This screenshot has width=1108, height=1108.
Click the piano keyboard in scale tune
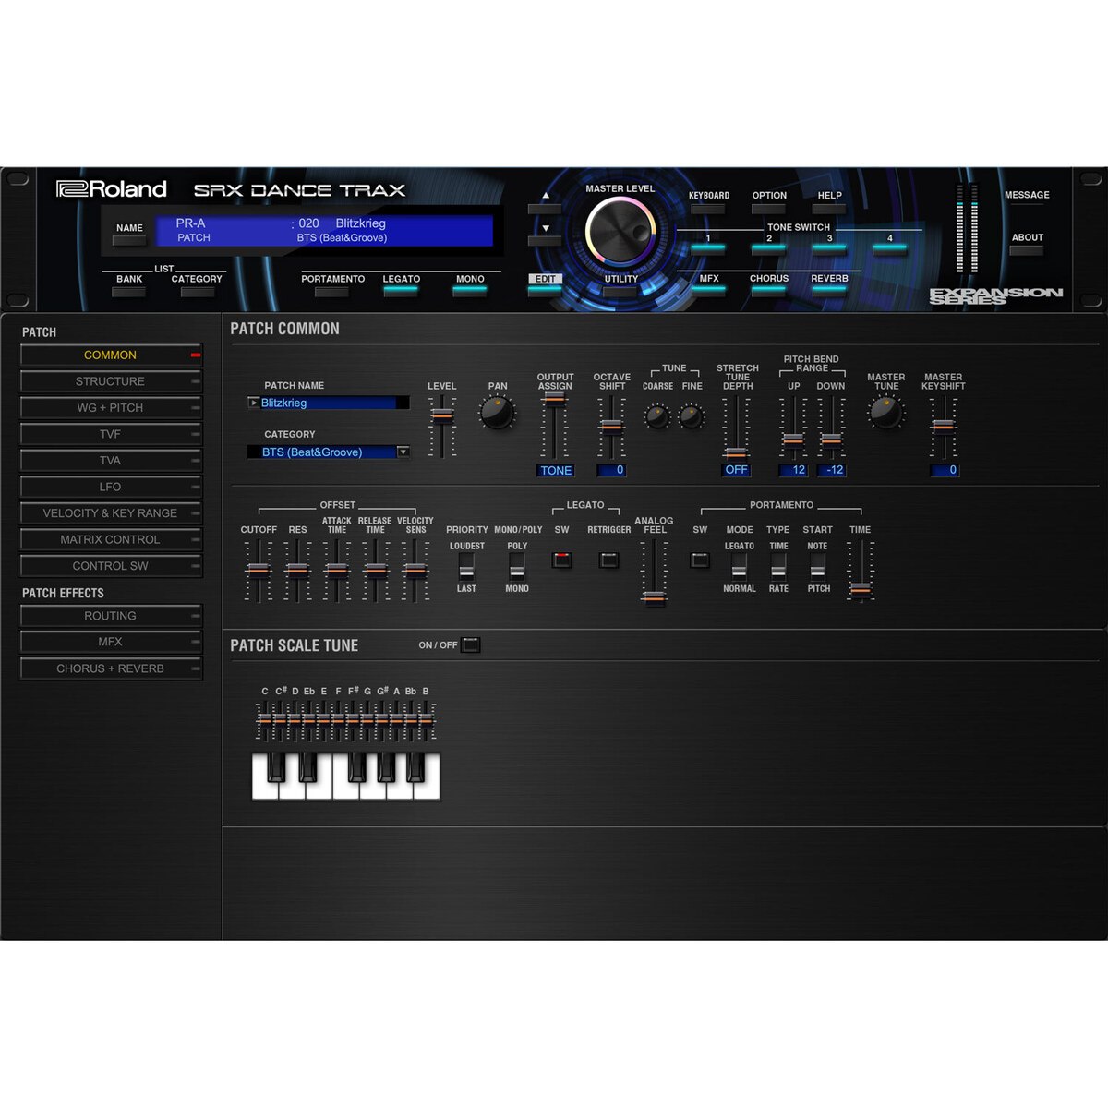[345, 776]
